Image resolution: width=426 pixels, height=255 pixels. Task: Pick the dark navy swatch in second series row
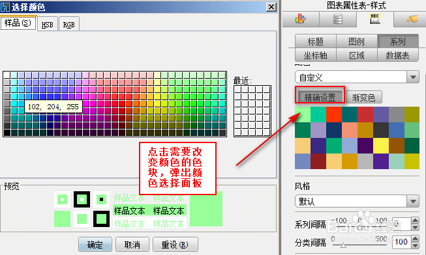click(334, 130)
